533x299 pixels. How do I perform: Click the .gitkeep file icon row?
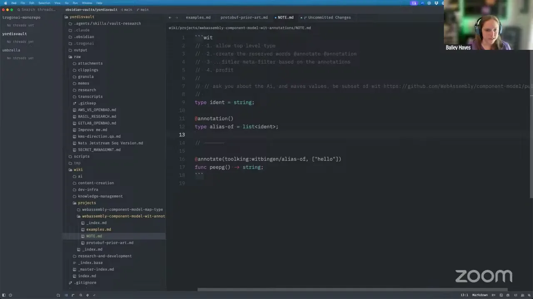click(114, 103)
